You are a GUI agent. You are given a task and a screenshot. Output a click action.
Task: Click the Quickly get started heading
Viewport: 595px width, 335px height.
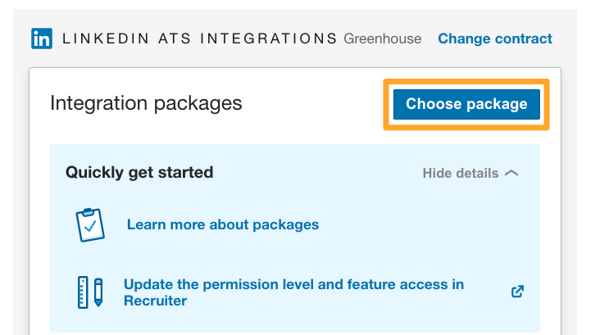pyautogui.click(x=139, y=172)
